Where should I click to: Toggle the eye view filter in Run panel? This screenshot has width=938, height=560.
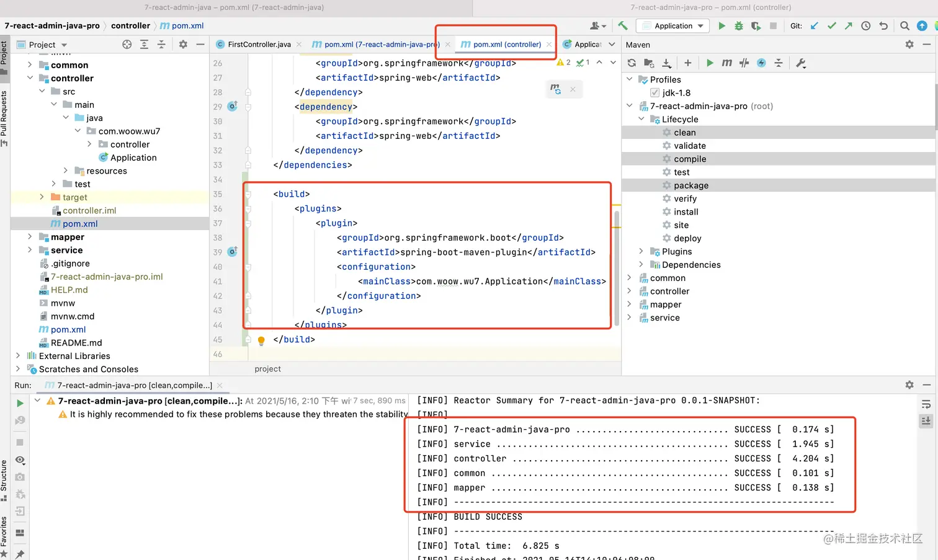[x=20, y=460]
